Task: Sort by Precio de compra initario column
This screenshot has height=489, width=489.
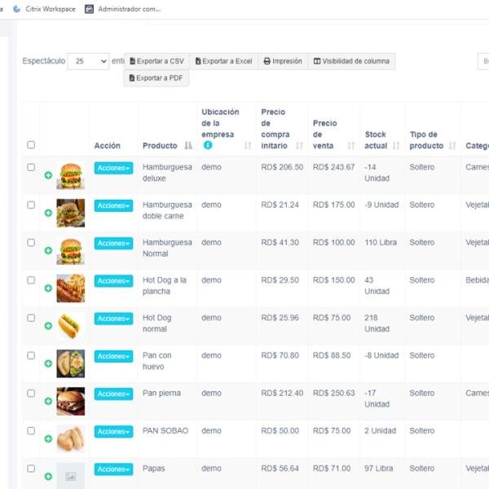Action: [x=299, y=146]
